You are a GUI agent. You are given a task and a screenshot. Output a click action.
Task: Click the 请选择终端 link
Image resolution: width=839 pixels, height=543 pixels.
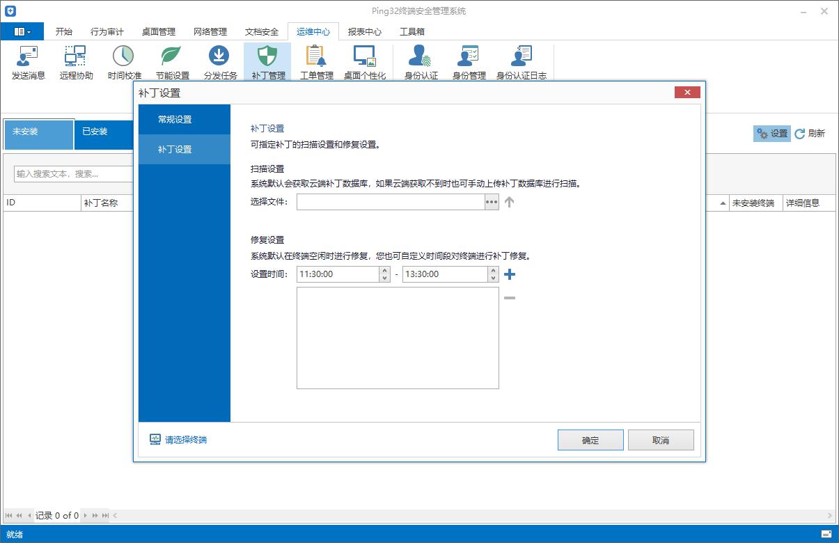point(178,440)
